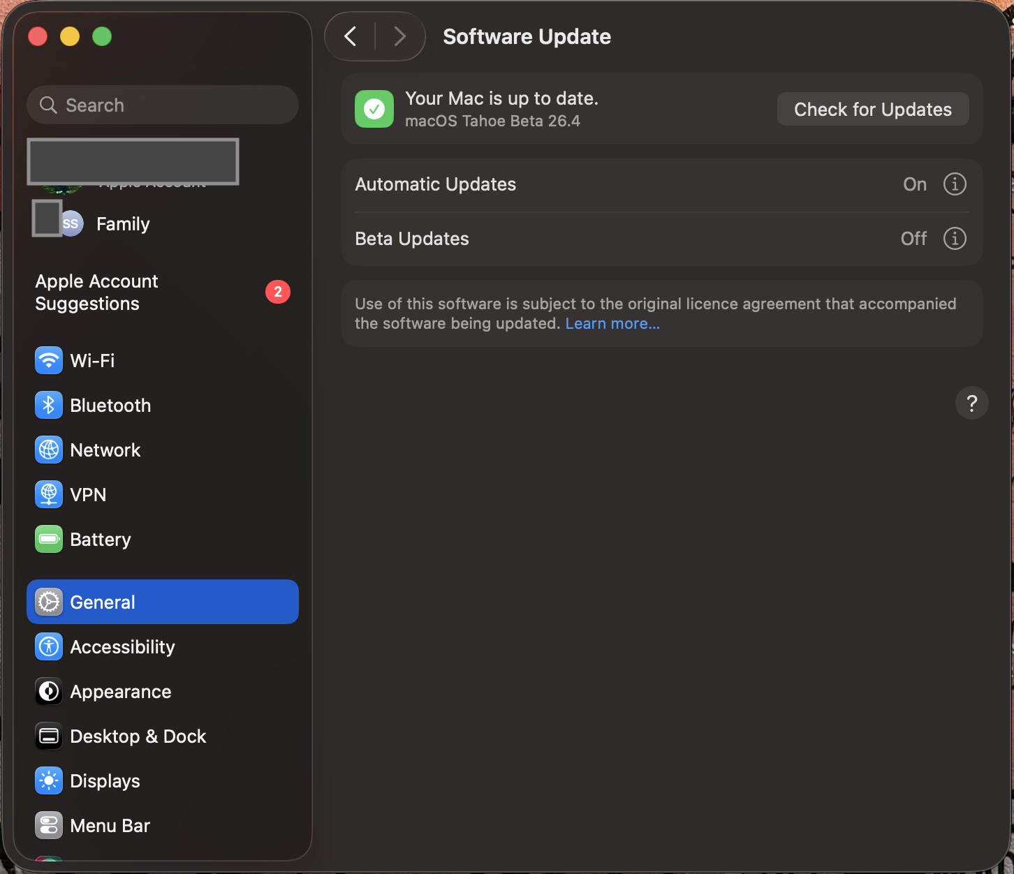1014x874 pixels.
Task: Select the Appearance settings icon
Action: pos(48,691)
